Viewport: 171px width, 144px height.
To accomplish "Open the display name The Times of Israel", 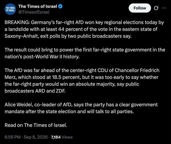I will coord(38,6).
